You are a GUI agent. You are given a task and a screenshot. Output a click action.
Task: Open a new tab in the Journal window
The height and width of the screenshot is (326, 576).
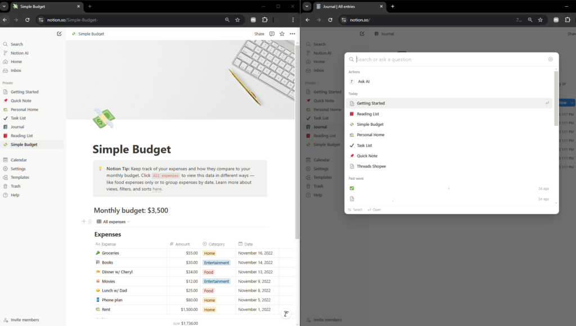pos(393,6)
